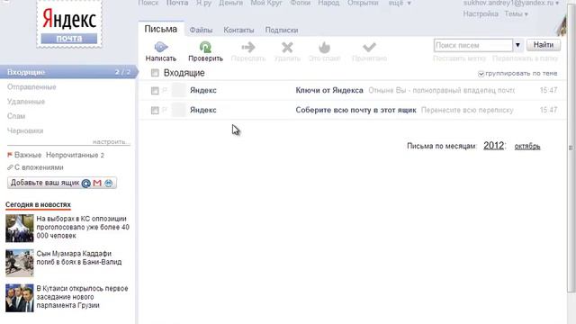The width and height of the screenshot is (576, 324).
Task: Click the Поставить метку toolbar action
Action: 459,58
